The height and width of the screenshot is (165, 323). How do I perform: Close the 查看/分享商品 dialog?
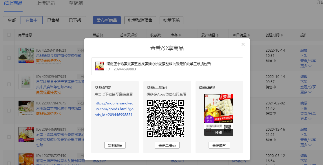[243, 44]
